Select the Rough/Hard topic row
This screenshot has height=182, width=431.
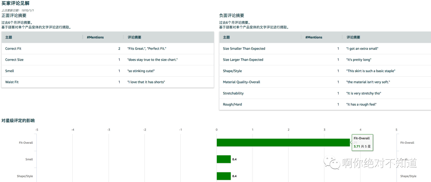pos(232,105)
